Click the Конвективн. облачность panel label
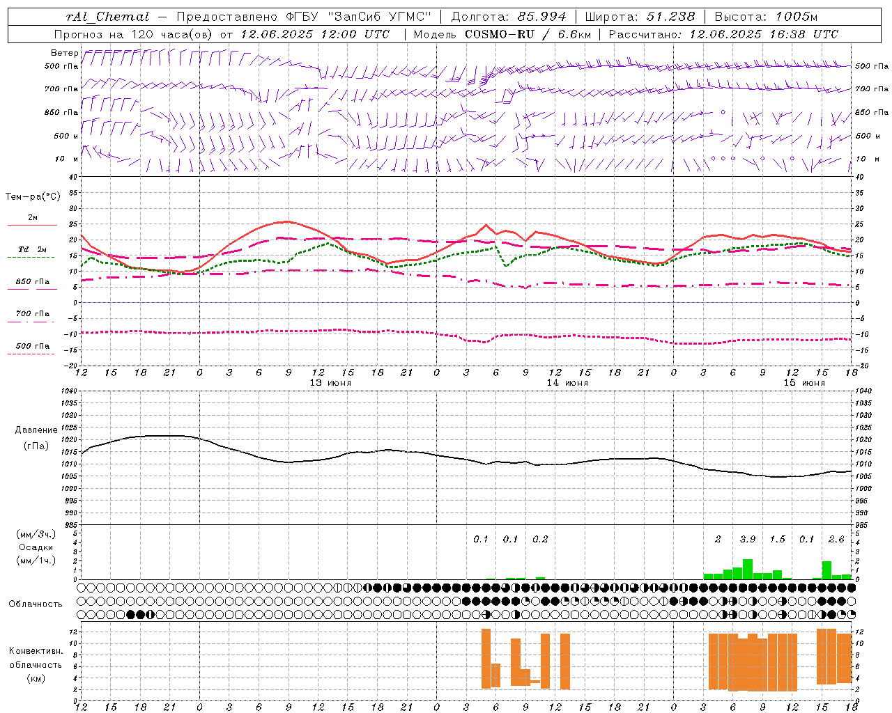This screenshot has width=892, height=713. tap(36, 658)
